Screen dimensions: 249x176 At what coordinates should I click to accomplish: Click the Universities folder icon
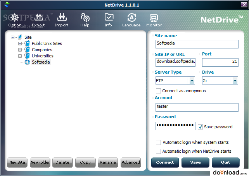pos(27,56)
